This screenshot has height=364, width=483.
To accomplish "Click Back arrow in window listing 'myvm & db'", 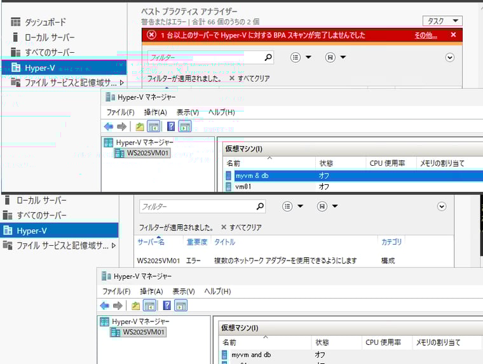I will pyautogui.click(x=109, y=126).
